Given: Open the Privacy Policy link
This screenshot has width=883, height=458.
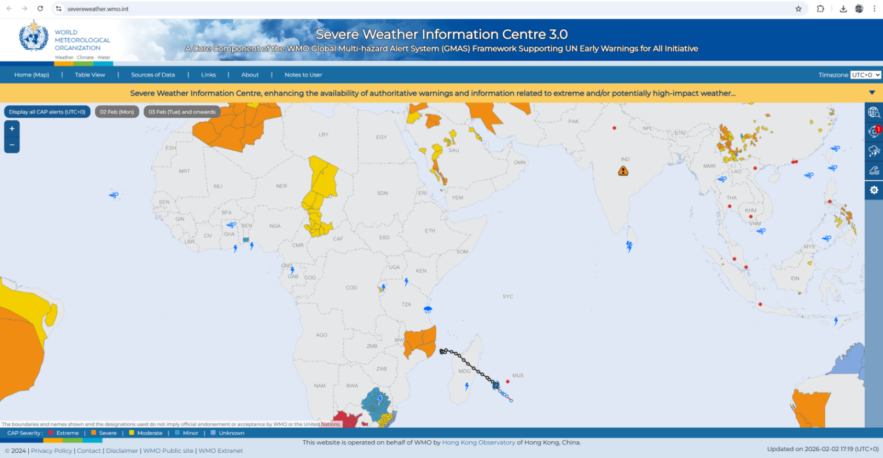Looking at the screenshot, I should coord(51,451).
